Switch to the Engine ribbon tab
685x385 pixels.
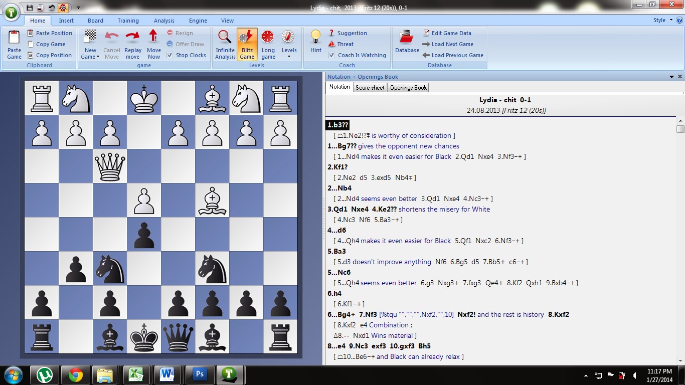[198, 21]
